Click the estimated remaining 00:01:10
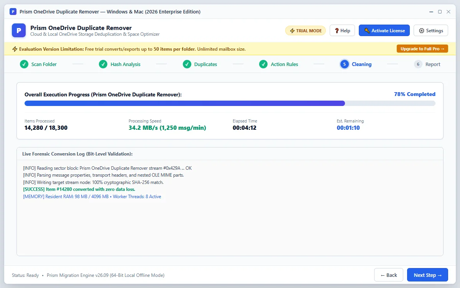 pos(348,128)
